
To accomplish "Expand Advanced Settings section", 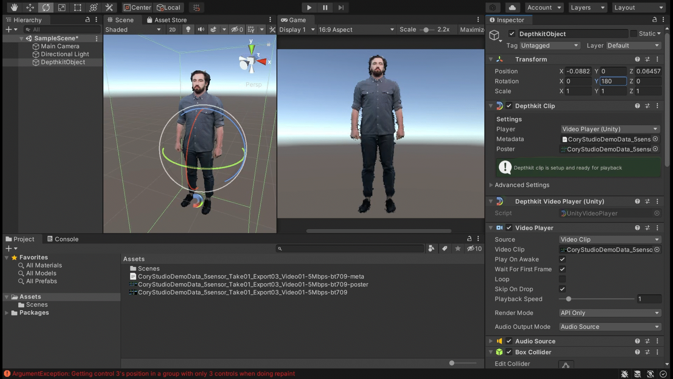I will (522, 185).
